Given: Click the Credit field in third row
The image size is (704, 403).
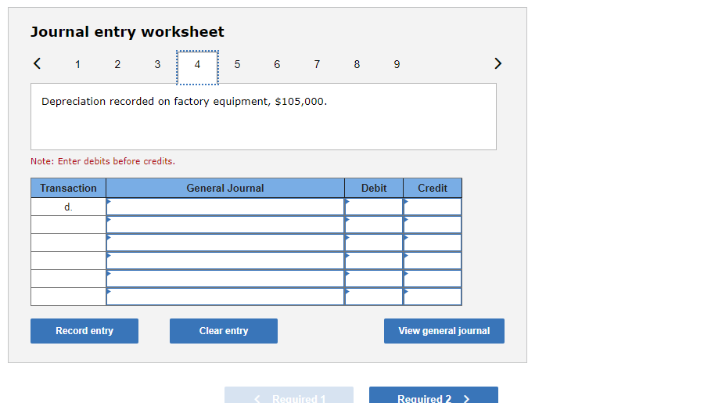Looking at the screenshot, I should [x=433, y=243].
